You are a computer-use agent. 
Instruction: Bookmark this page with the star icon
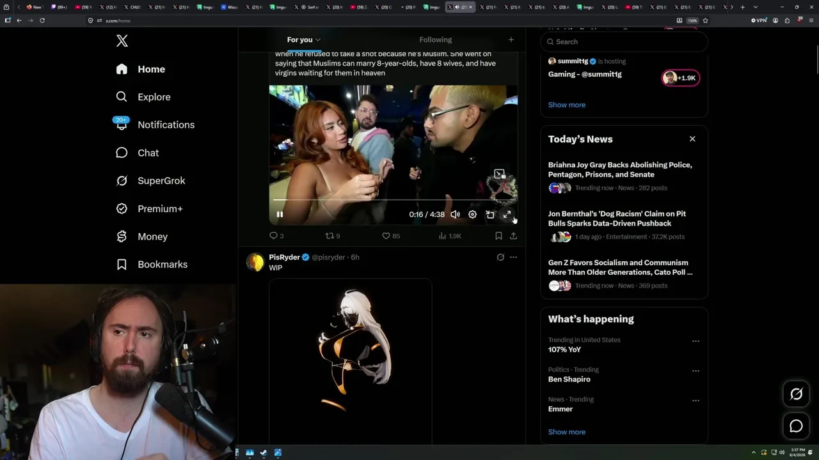point(705,20)
